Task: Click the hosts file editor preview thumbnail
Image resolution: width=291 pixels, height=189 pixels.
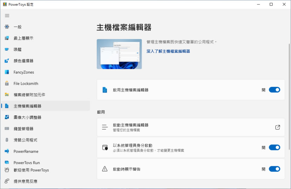Action: tap(119, 54)
